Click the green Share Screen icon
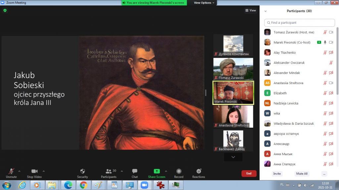The image size is (339, 190). (157, 171)
